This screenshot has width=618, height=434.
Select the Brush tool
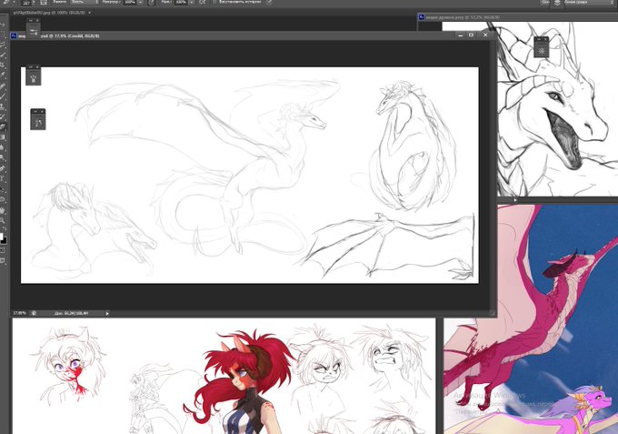(x=3, y=96)
